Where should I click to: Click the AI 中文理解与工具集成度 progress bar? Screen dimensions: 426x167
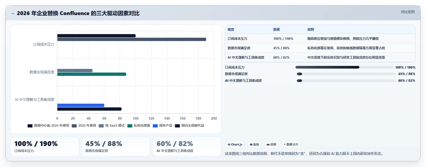346,81
